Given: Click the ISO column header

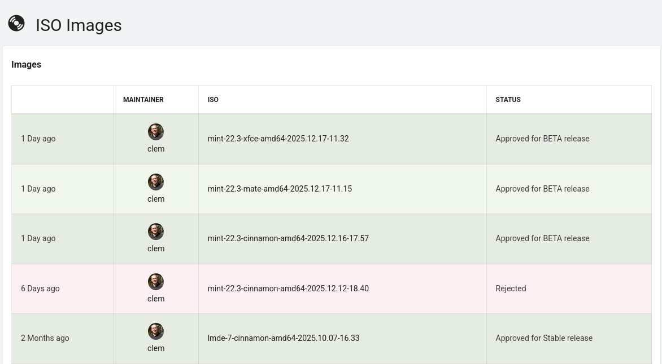Looking at the screenshot, I should tap(213, 100).
